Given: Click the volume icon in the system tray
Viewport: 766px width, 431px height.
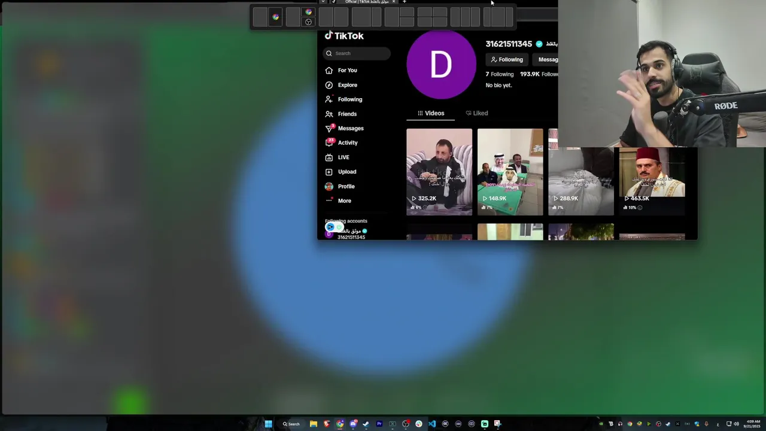Looking at the screenshot, I should coord(736,424).
